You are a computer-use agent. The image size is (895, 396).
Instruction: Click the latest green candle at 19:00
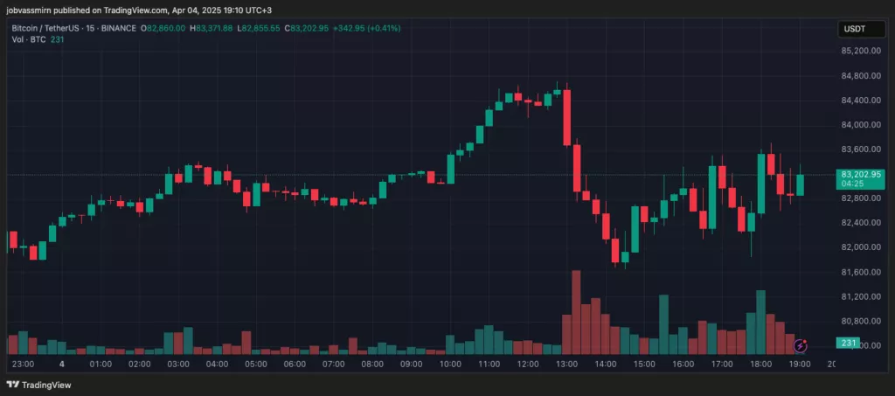pyautogui.click(x=801, y=184)
